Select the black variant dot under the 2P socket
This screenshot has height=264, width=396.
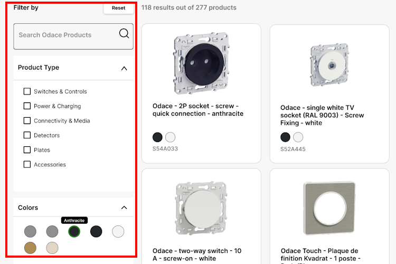pos(157,137)
